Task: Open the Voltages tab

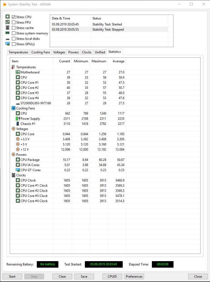Action: [x=59, y=52]
